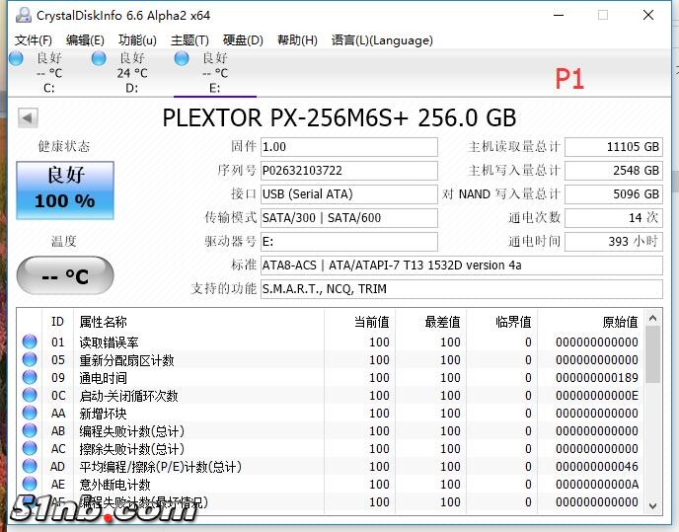Select drive D: status orb showing 24 °C
This screenshot has width=679, height=532.
(100, 58)
